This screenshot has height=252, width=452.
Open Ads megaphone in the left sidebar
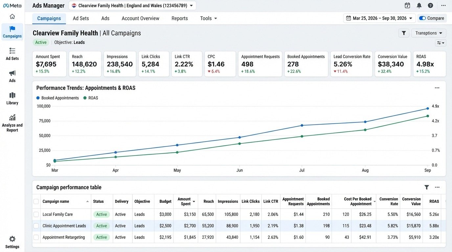[12, 76]
